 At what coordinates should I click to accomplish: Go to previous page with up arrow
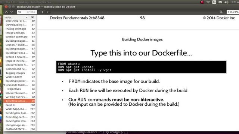click(x=6, y=12)
